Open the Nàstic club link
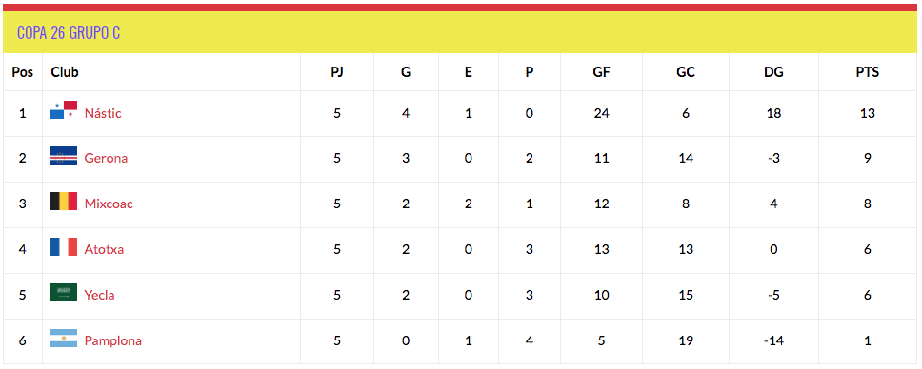The image size is (922, 369). 103,113
